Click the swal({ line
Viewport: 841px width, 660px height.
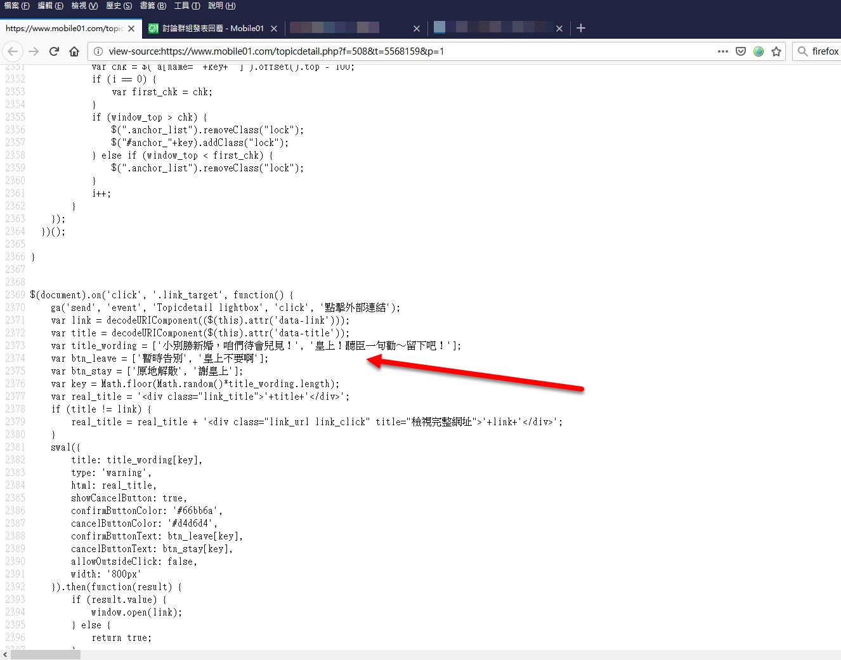(65, 447)
